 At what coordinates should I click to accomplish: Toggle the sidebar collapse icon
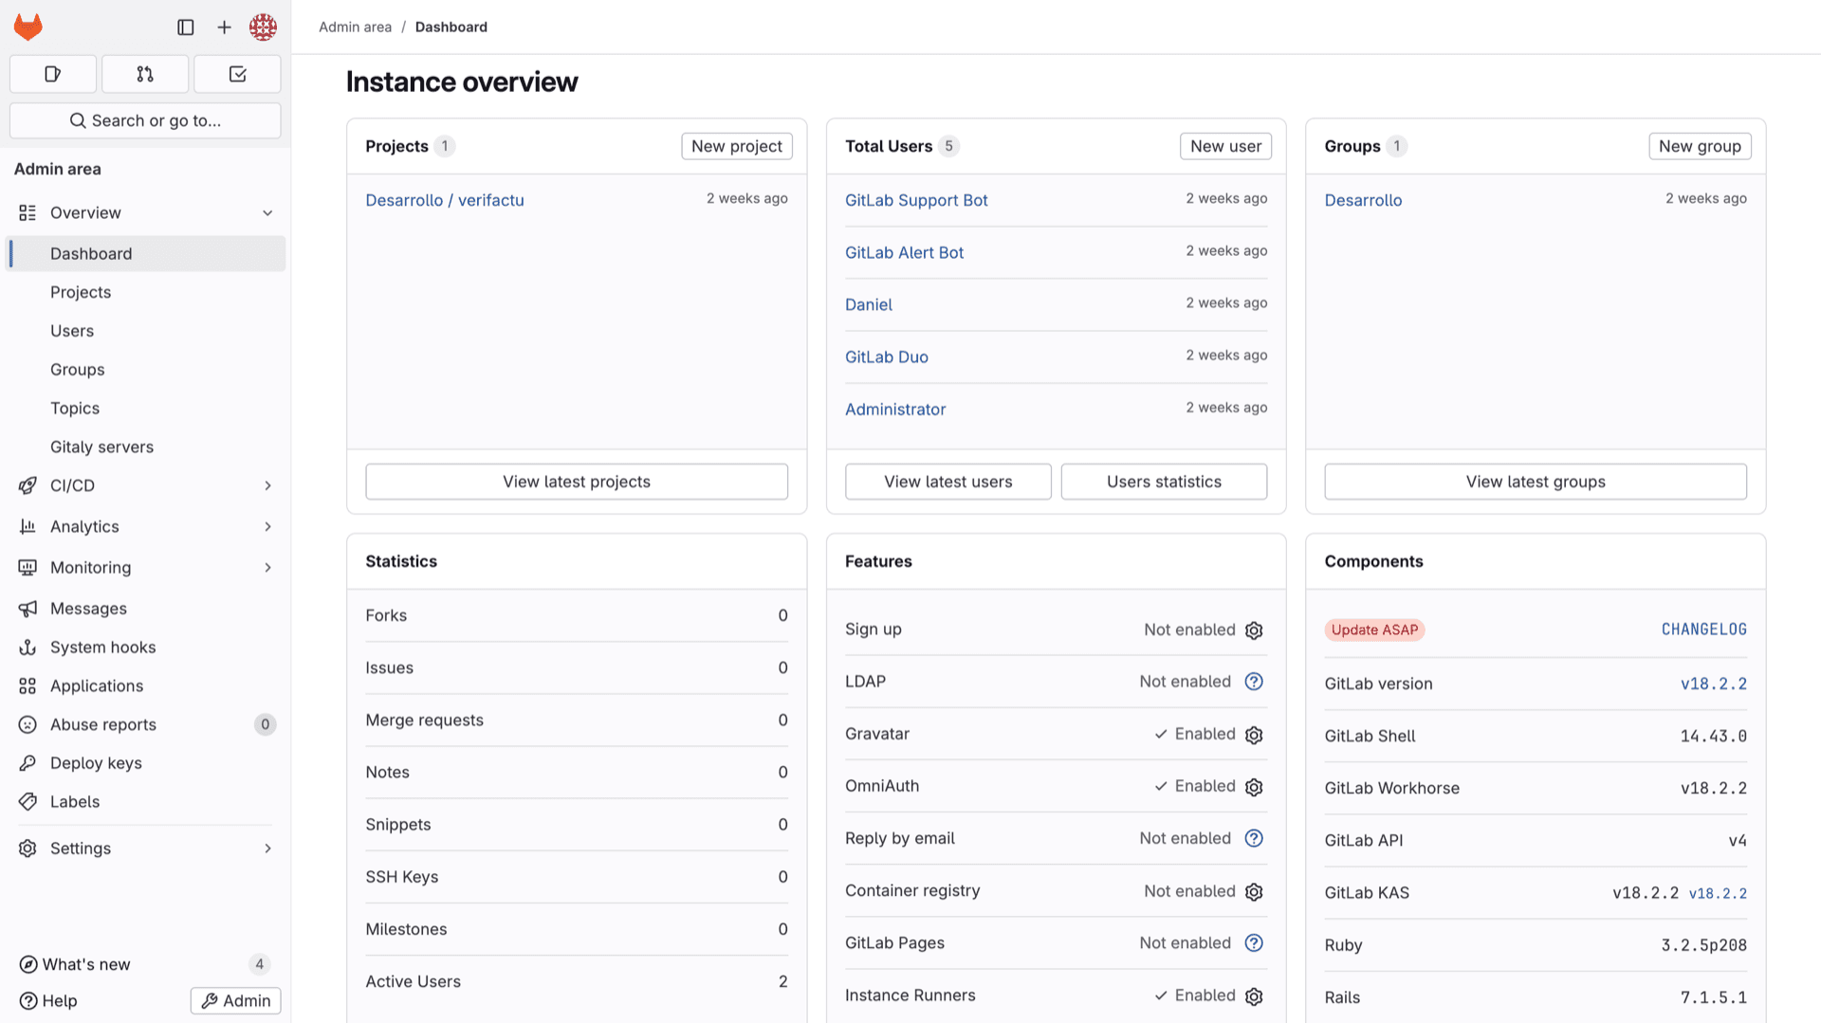click(186, 27)
